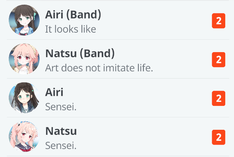Click Natsu (Band) pink-haired avatar

24,59
